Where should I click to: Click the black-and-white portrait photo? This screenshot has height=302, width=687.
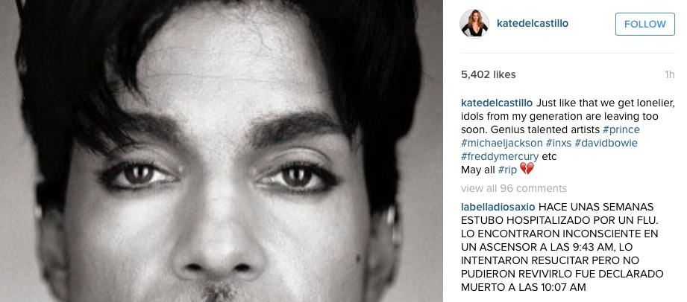(222, 151)
